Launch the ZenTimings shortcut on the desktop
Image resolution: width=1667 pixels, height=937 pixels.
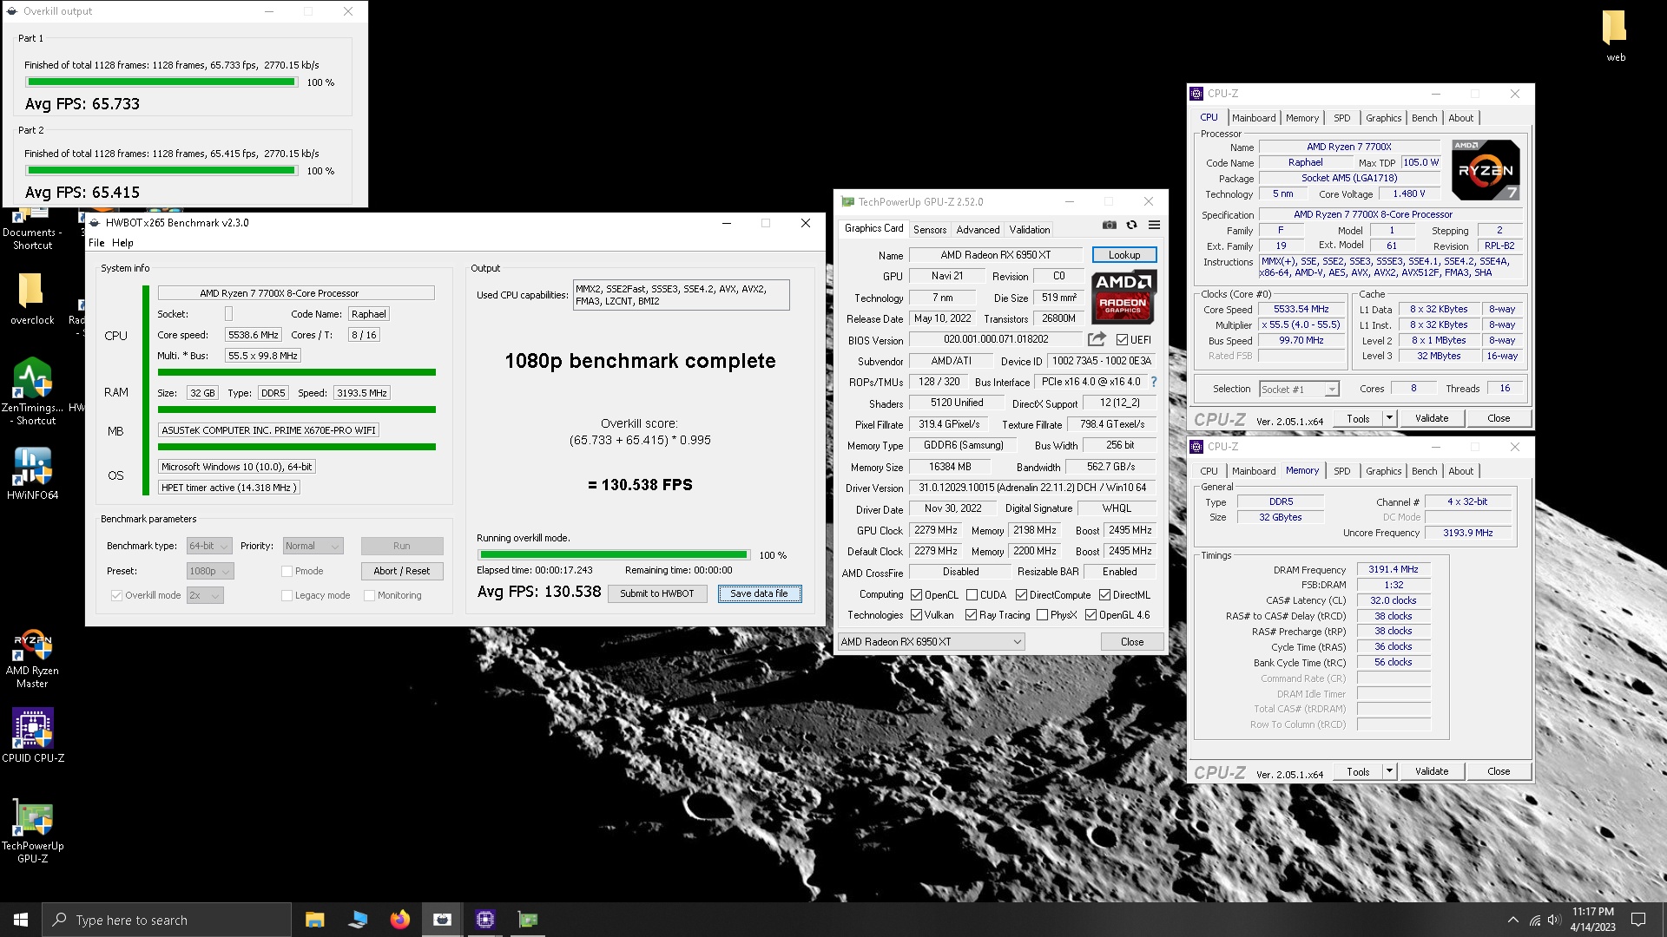32,390
